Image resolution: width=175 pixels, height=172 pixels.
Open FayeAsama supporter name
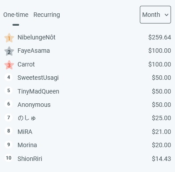[33, 51]
